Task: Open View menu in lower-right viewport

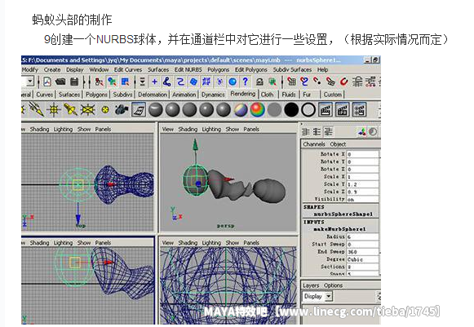Action: point(167,243)
